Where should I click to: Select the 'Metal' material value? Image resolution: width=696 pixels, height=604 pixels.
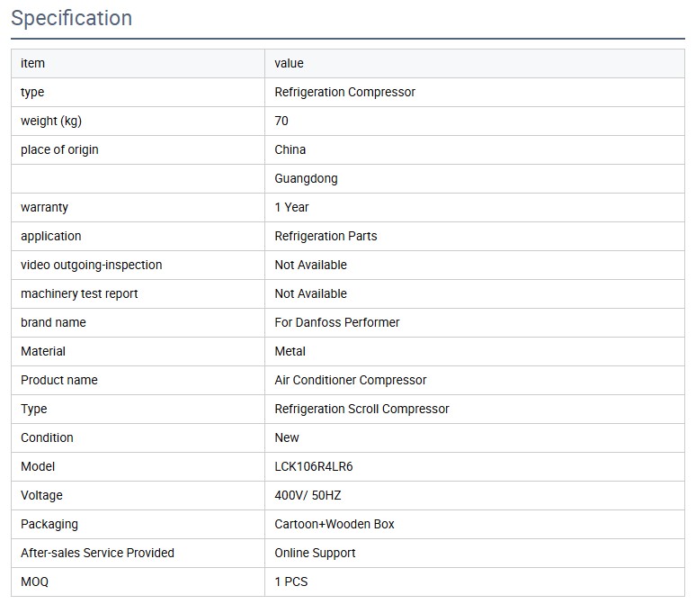point(290,351)
